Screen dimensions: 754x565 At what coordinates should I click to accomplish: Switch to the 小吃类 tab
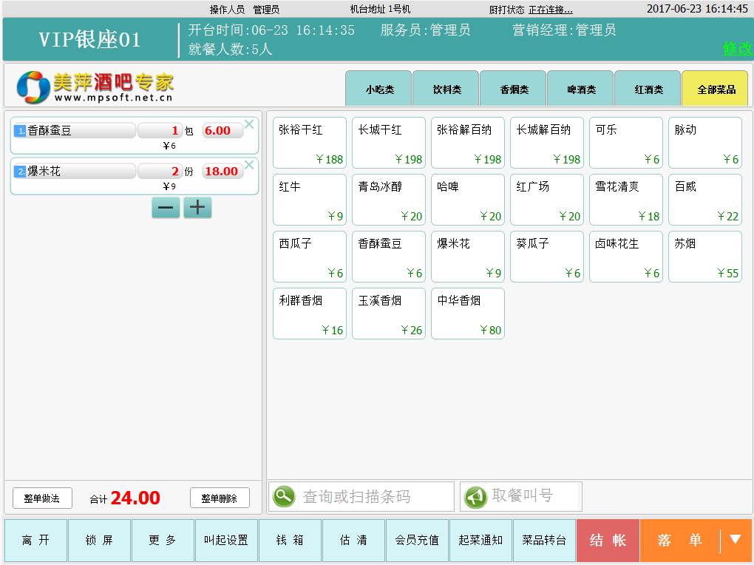pos(378,89)
